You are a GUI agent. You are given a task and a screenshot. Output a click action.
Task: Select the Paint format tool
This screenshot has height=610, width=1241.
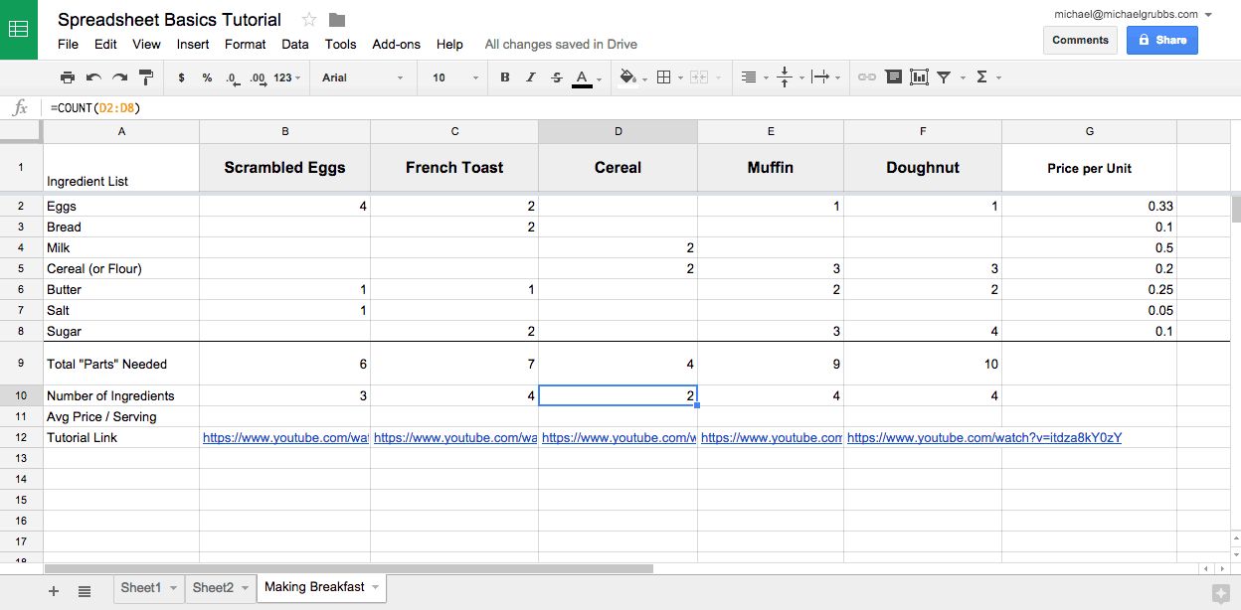[x=146, y=77]
